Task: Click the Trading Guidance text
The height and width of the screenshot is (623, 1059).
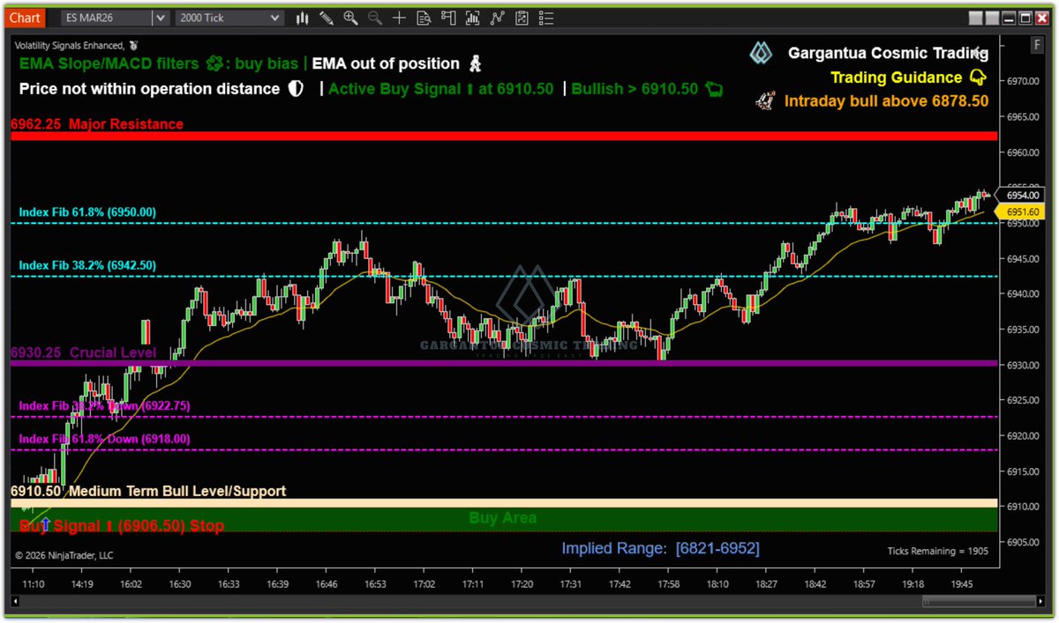Action: coord(896,78)
